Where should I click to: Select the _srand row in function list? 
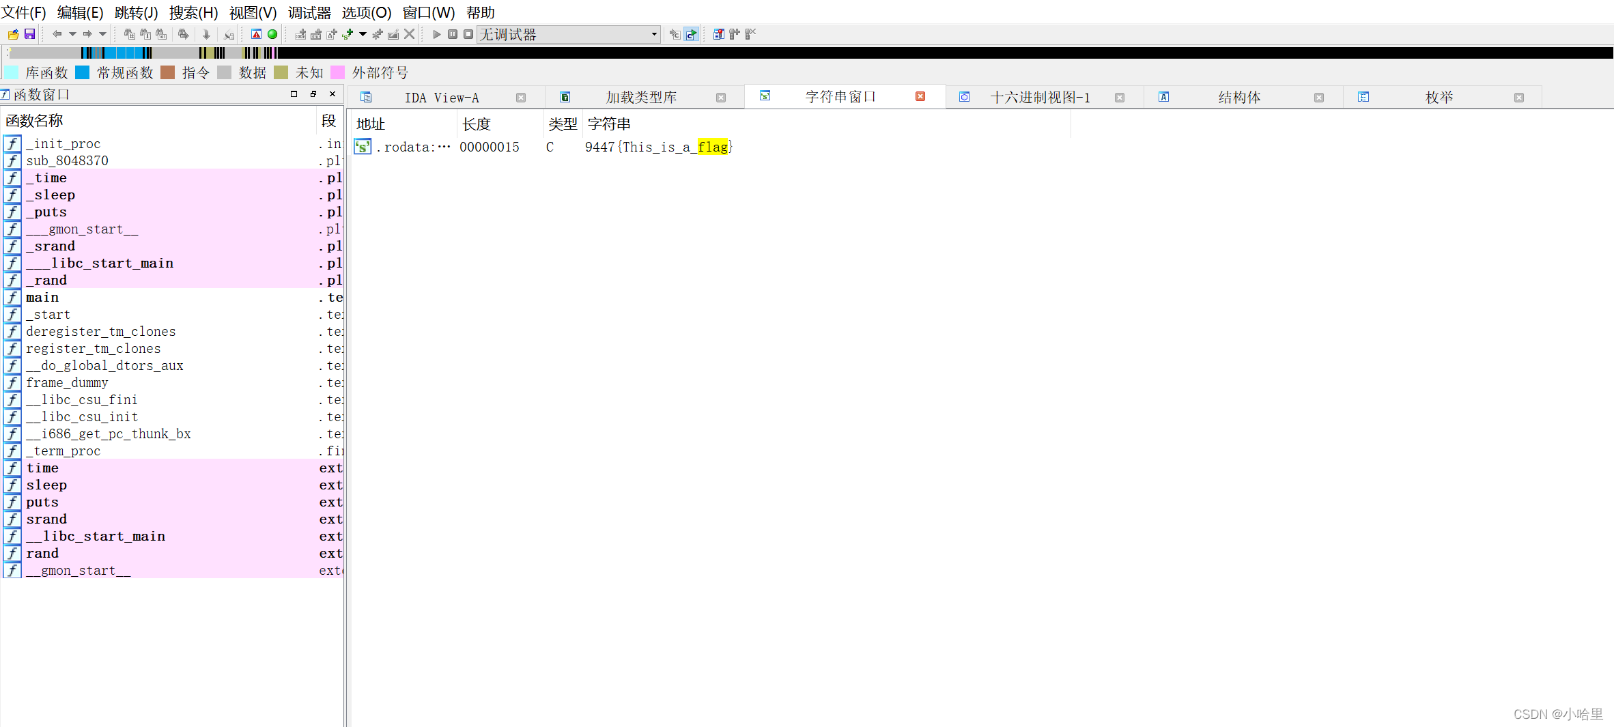(172, 246)
